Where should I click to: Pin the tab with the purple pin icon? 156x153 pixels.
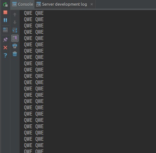(x=5, y=40)
